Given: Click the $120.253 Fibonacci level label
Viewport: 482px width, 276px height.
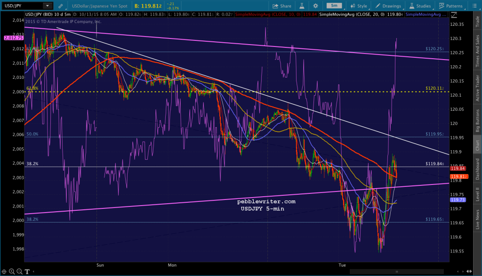Looking at the screenshot, I should 434,49.
